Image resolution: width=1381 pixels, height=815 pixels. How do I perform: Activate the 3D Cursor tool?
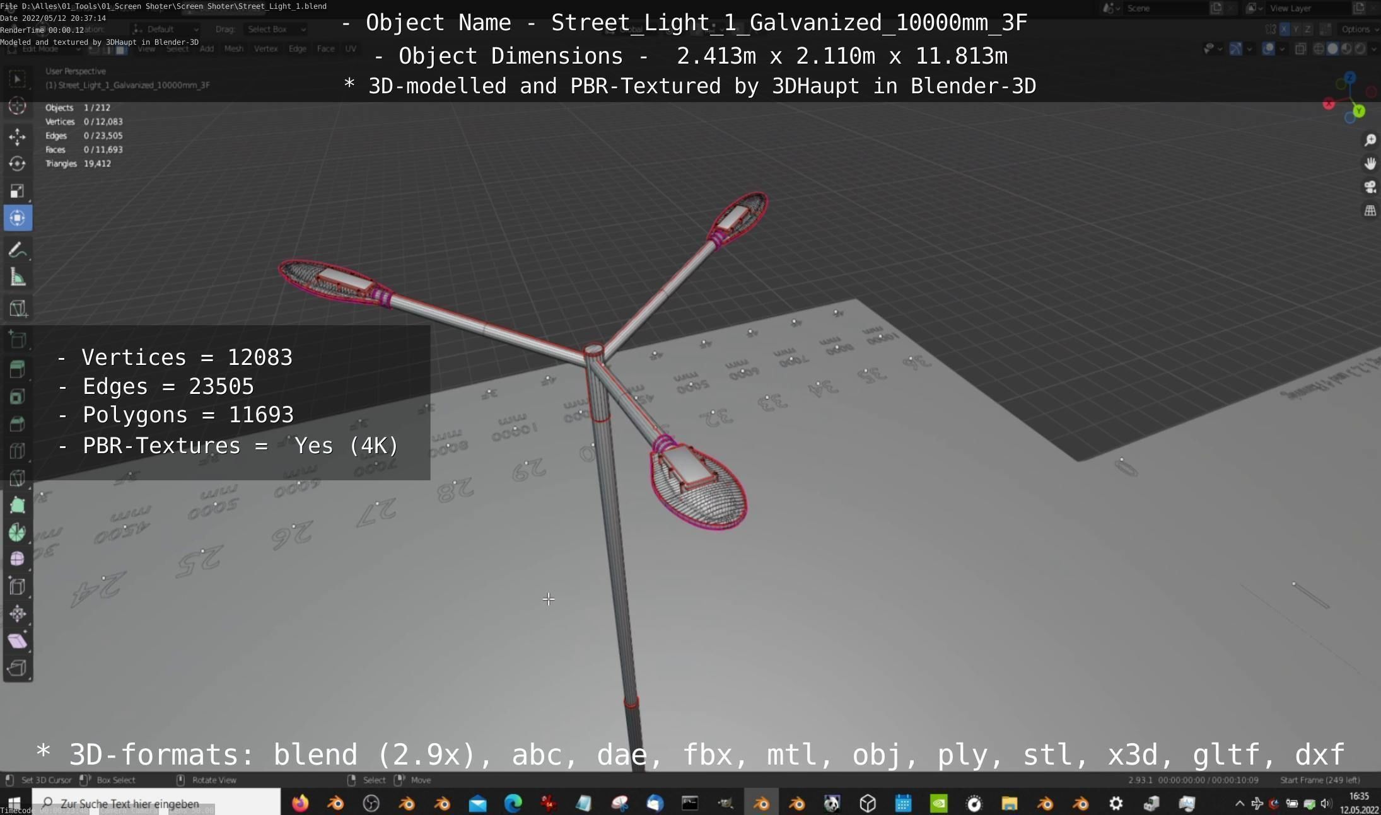17,106
